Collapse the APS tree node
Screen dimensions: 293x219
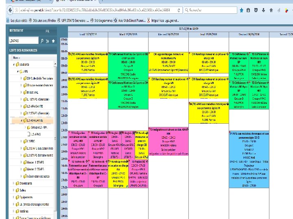click(x=18, y=71)
